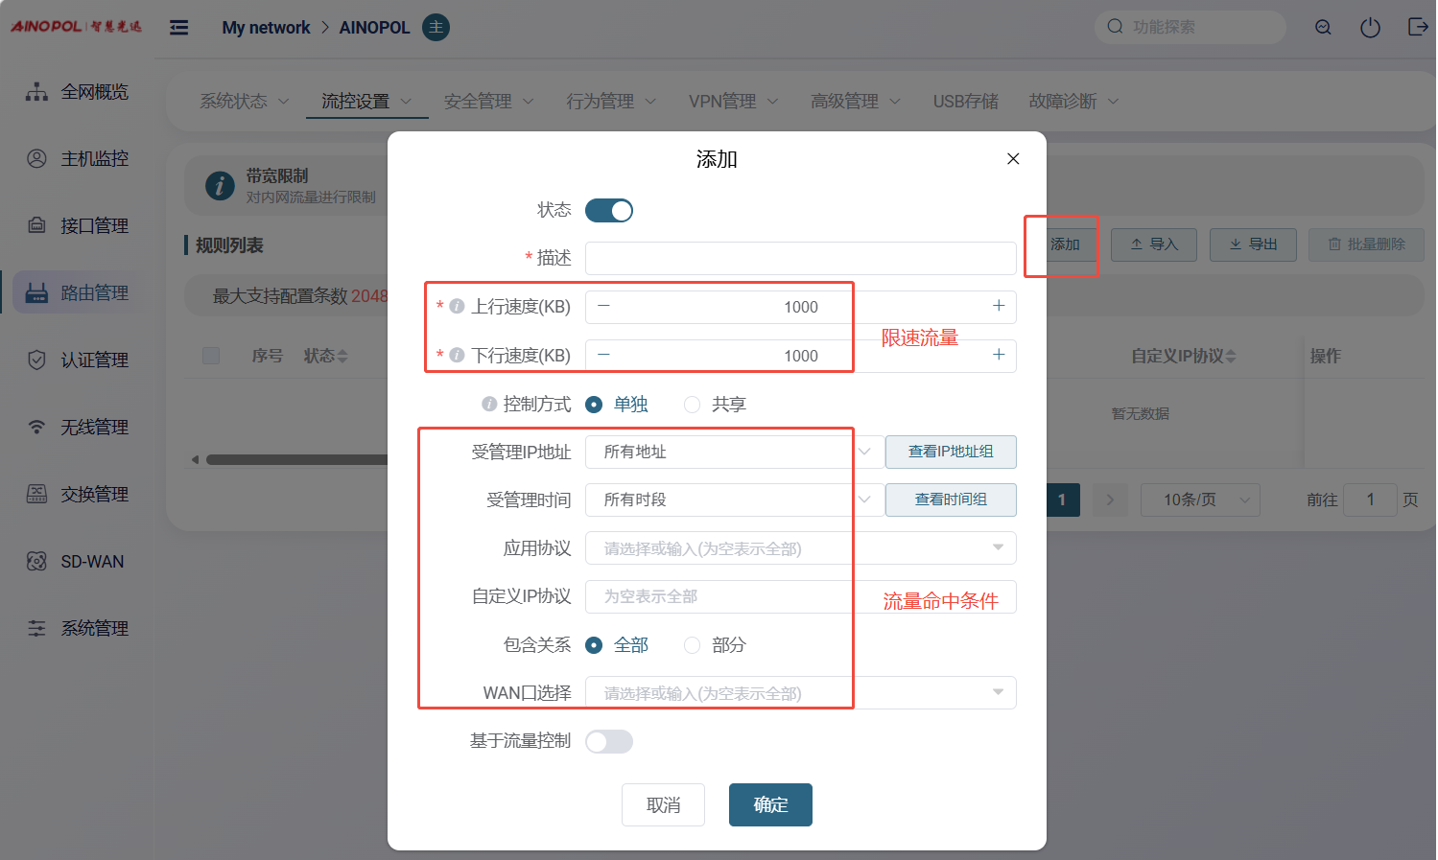
Task: Click the 确定 button
Action: coord(770,805)
